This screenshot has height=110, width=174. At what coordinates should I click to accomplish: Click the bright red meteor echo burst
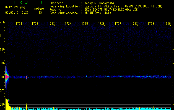click(7, 77)
